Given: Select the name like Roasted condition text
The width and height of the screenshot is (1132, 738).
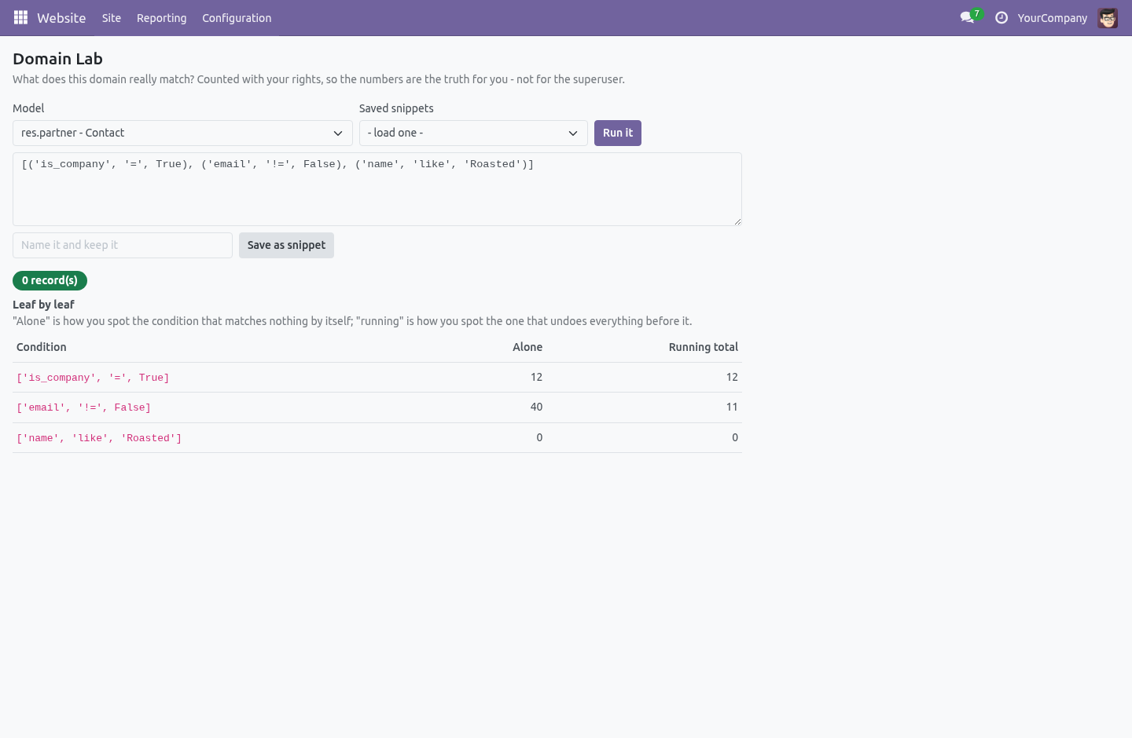Looking at the screenshot, I should [x=99, y=438].
